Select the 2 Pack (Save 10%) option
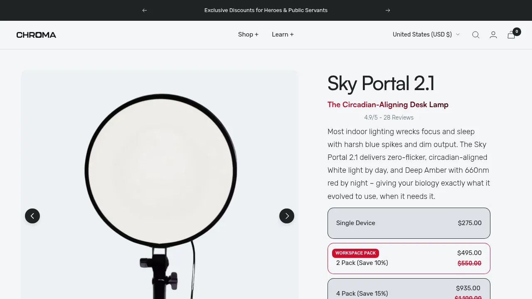532x299 pixels. click(x=409, y=258)
